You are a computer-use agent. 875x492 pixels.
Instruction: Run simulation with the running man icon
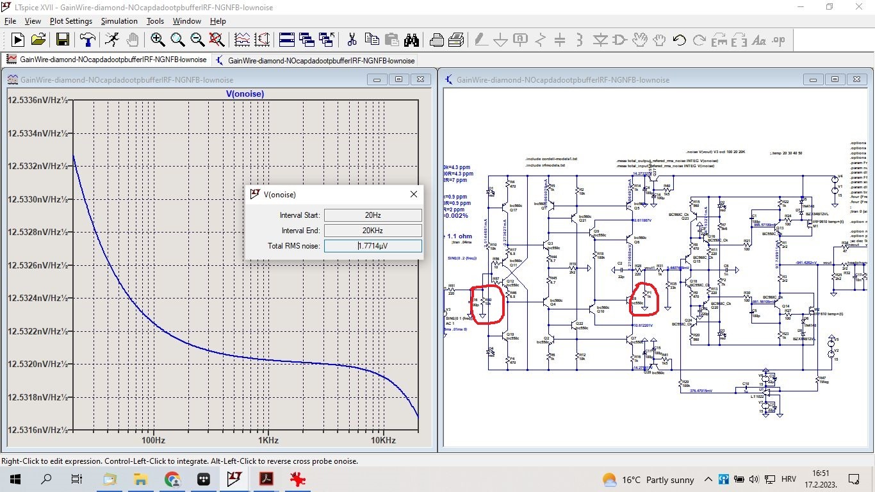[112, 40]
